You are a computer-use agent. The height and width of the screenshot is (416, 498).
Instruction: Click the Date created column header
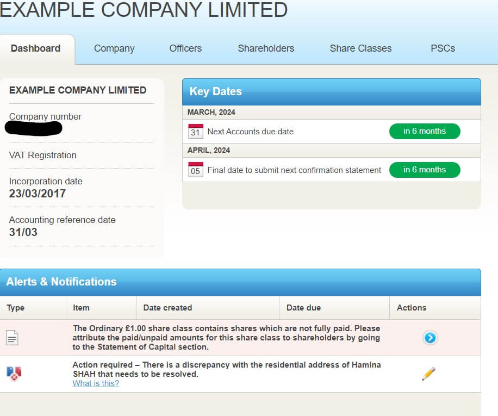pyautogui.click(x=167, y=308)
